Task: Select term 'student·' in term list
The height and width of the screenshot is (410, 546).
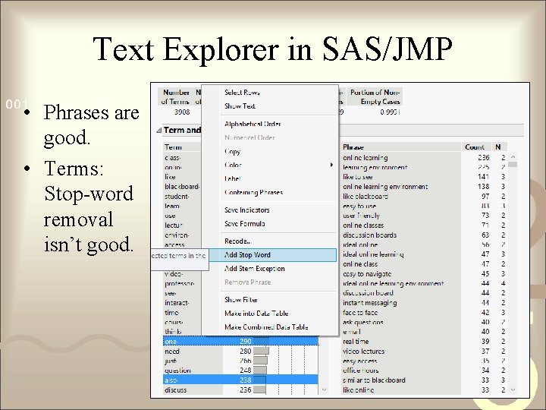Action: (177, 197)
